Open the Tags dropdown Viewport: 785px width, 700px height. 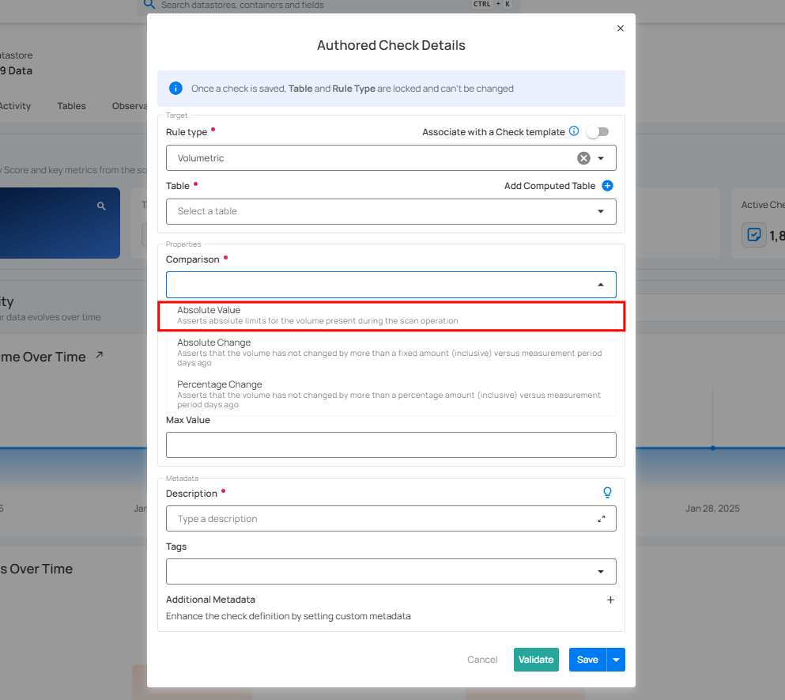[600, 572]
